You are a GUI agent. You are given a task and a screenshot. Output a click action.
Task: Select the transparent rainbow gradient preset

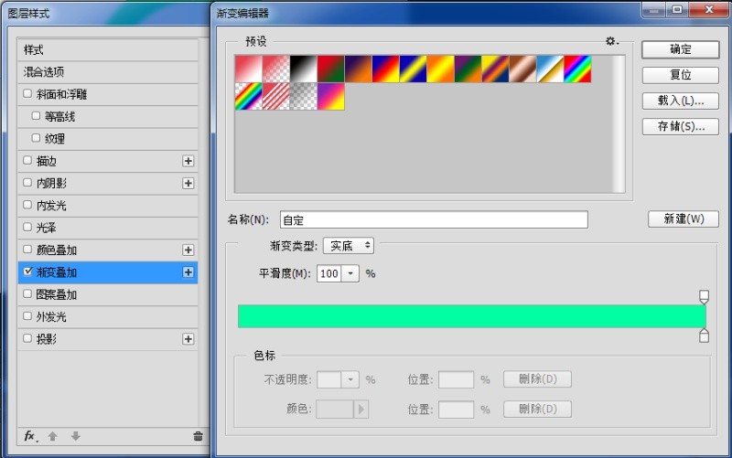(x=248, y=97)
